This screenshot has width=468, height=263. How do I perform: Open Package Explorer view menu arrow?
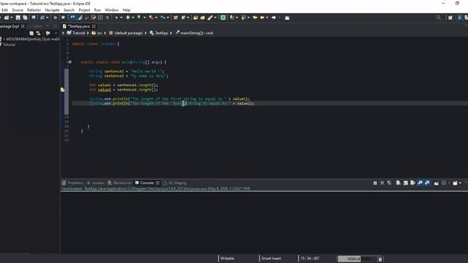coord(56,33)
